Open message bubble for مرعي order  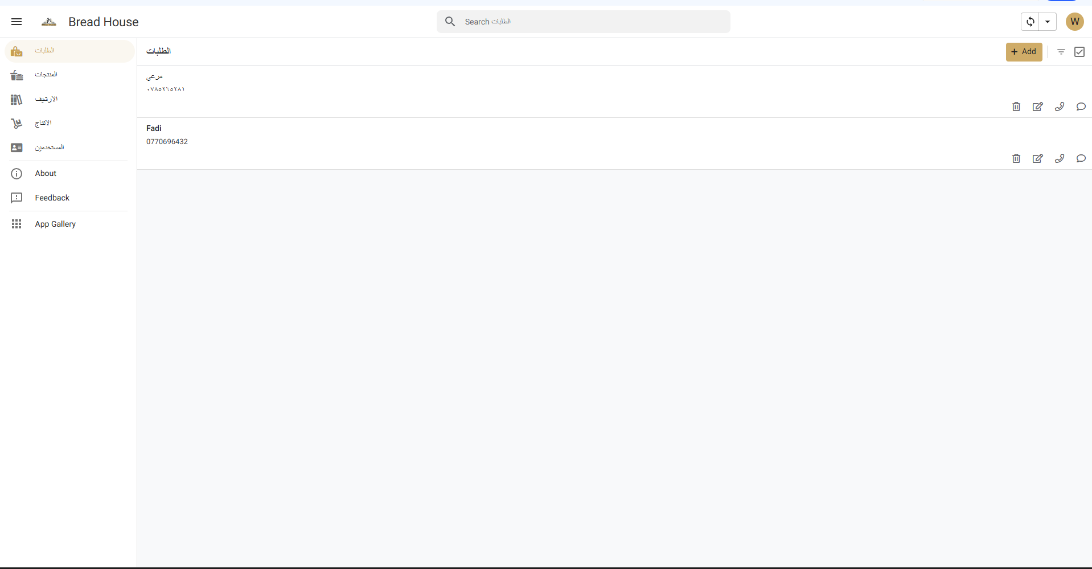[x=1081, y=107]
